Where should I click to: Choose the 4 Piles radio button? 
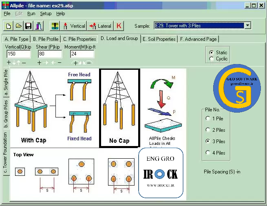point(208,153)
